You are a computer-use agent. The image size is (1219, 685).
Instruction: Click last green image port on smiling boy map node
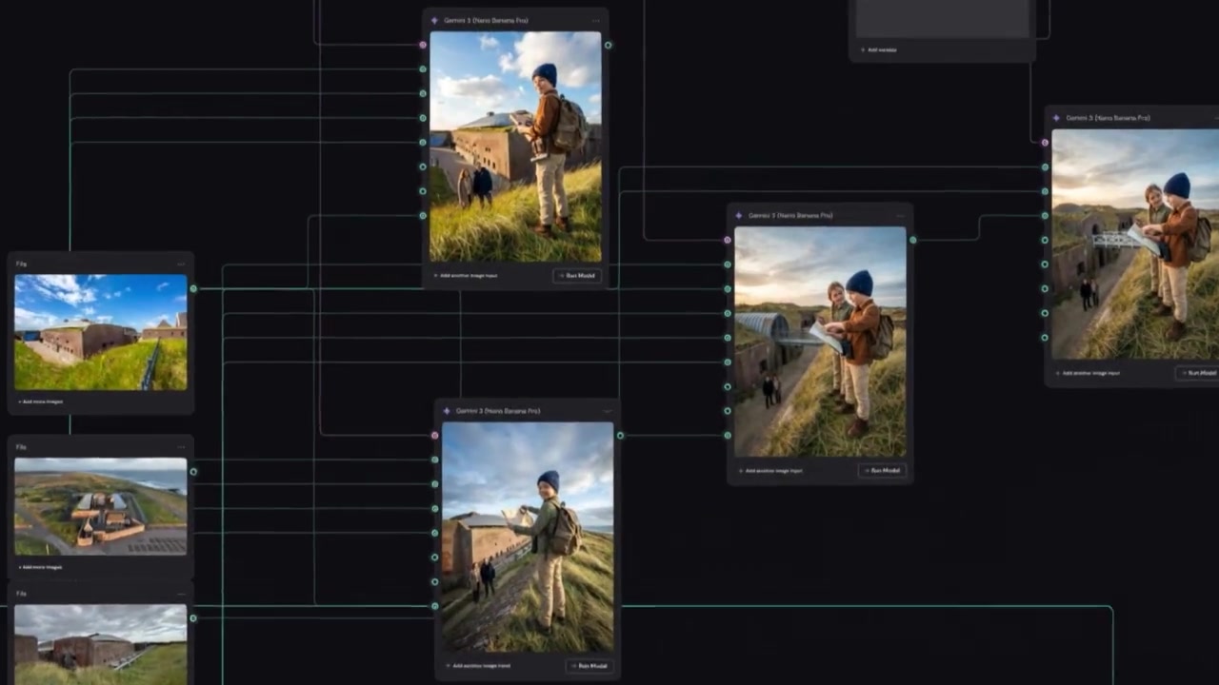click(434, 606)
